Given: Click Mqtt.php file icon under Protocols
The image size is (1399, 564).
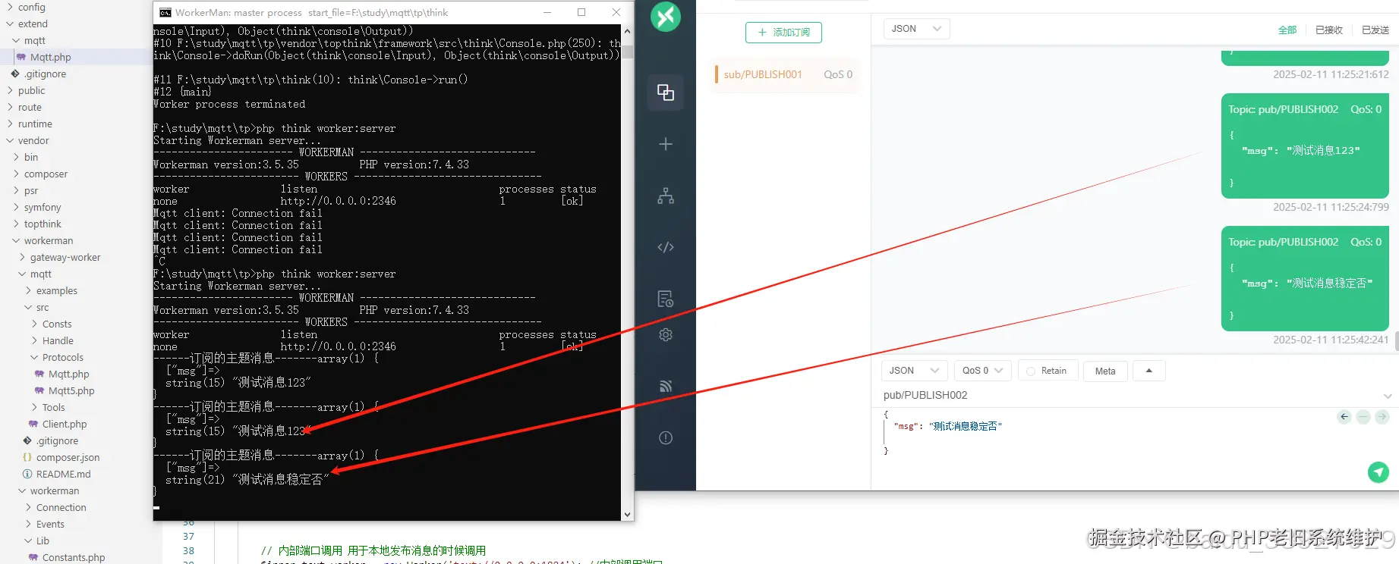Looking at the screenshot, I should click(x=39, y=374).
